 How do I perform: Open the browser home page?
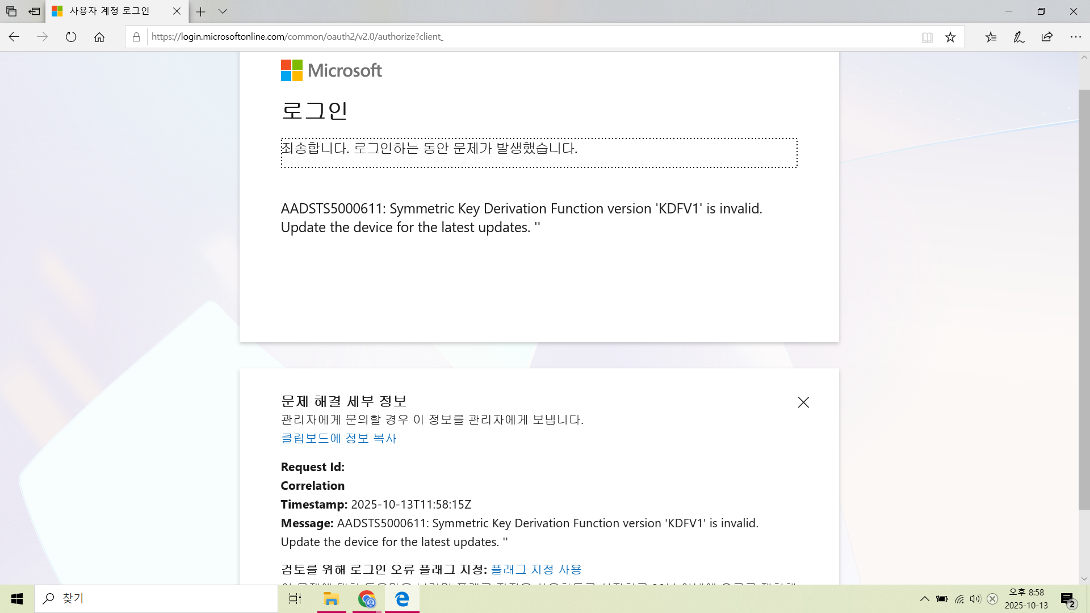[99, 37]
